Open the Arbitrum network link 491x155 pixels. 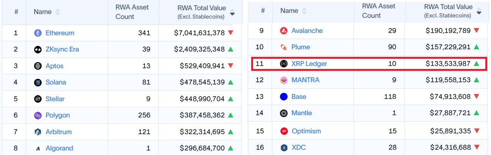59,132
